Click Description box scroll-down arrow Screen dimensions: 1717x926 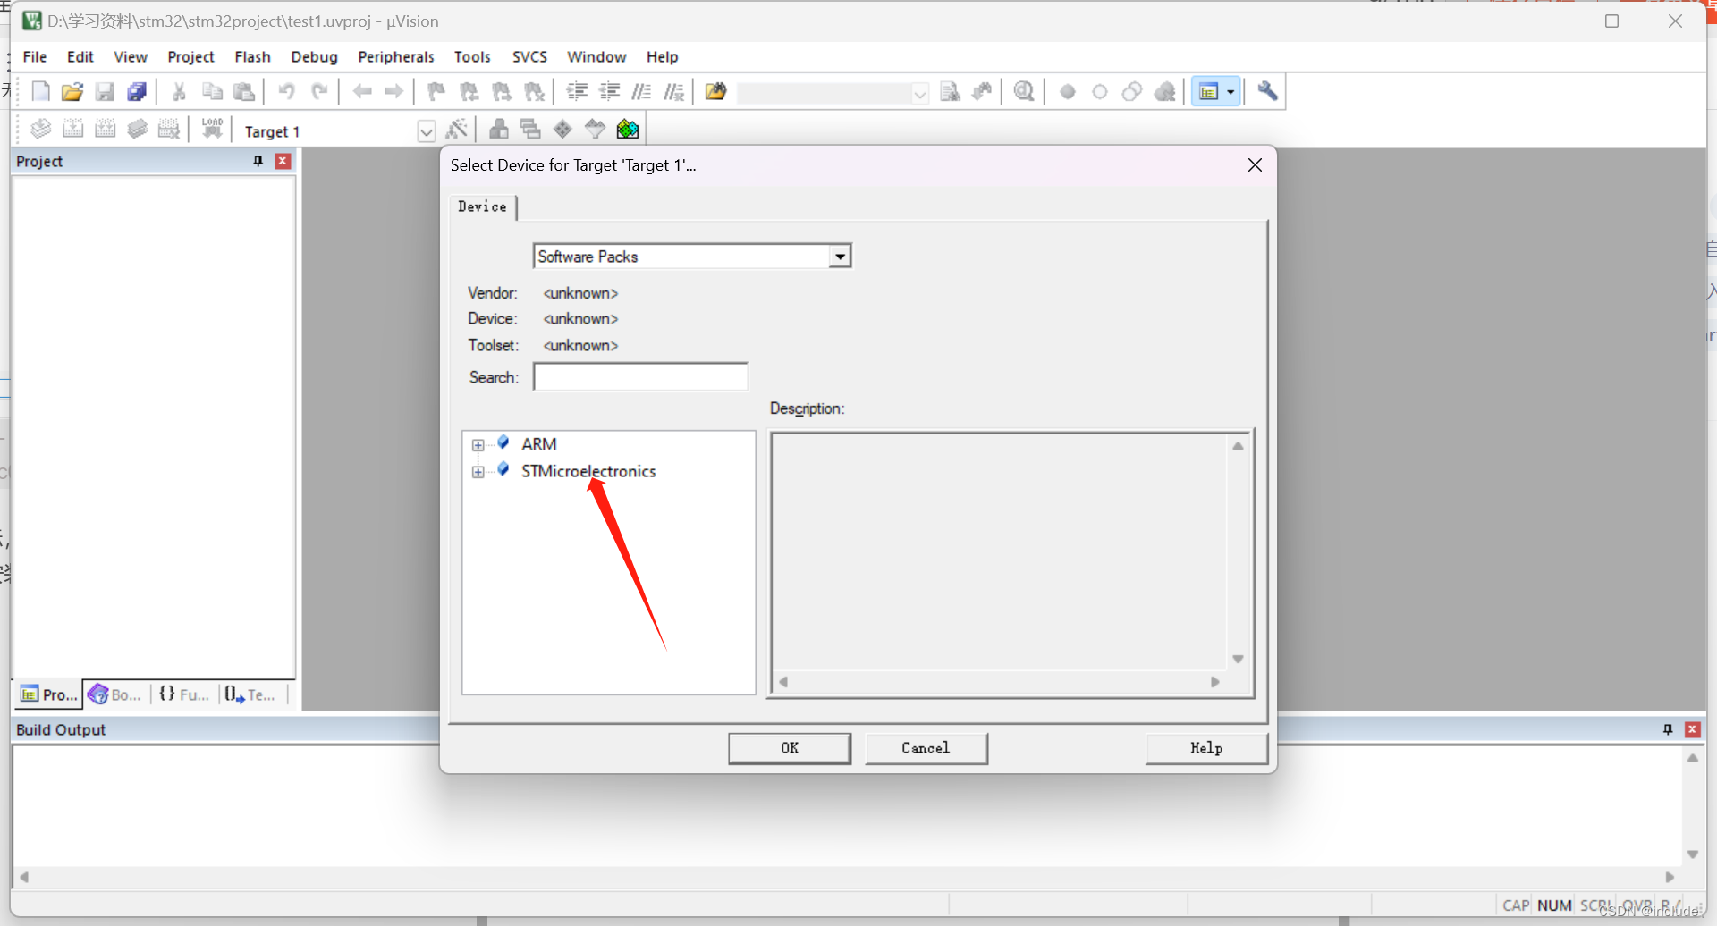tap(1238, 659)
